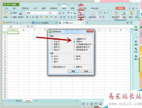
Task: Expand the font color dropdown arrow
Action: pos(53,17)
